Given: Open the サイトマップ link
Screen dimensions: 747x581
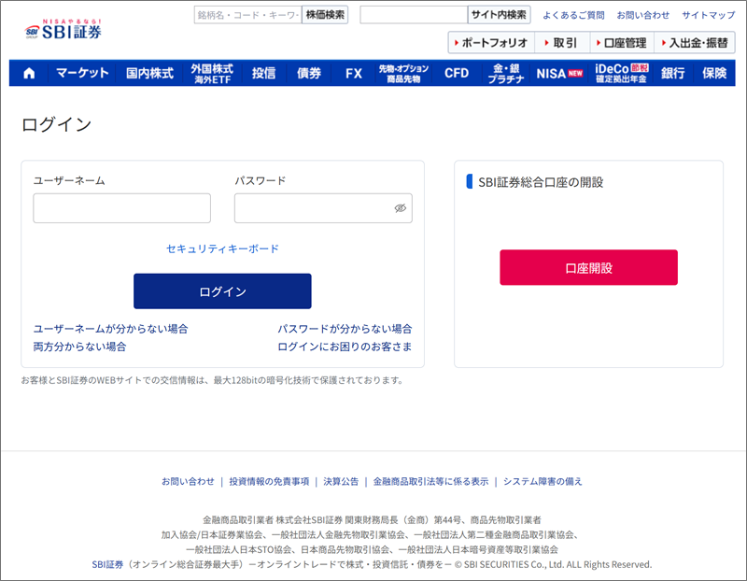Looking at the screenshot, I should [x=709, y=15].
